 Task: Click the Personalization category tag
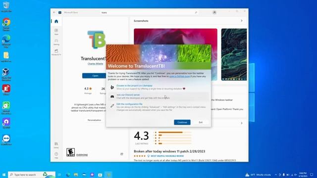94,120
